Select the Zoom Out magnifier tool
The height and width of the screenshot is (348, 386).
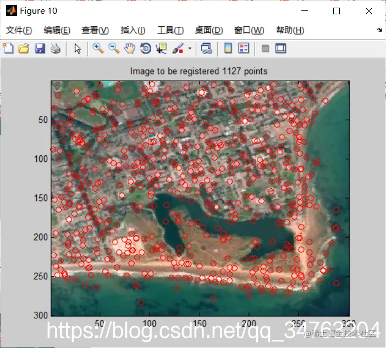coord(114,48)
